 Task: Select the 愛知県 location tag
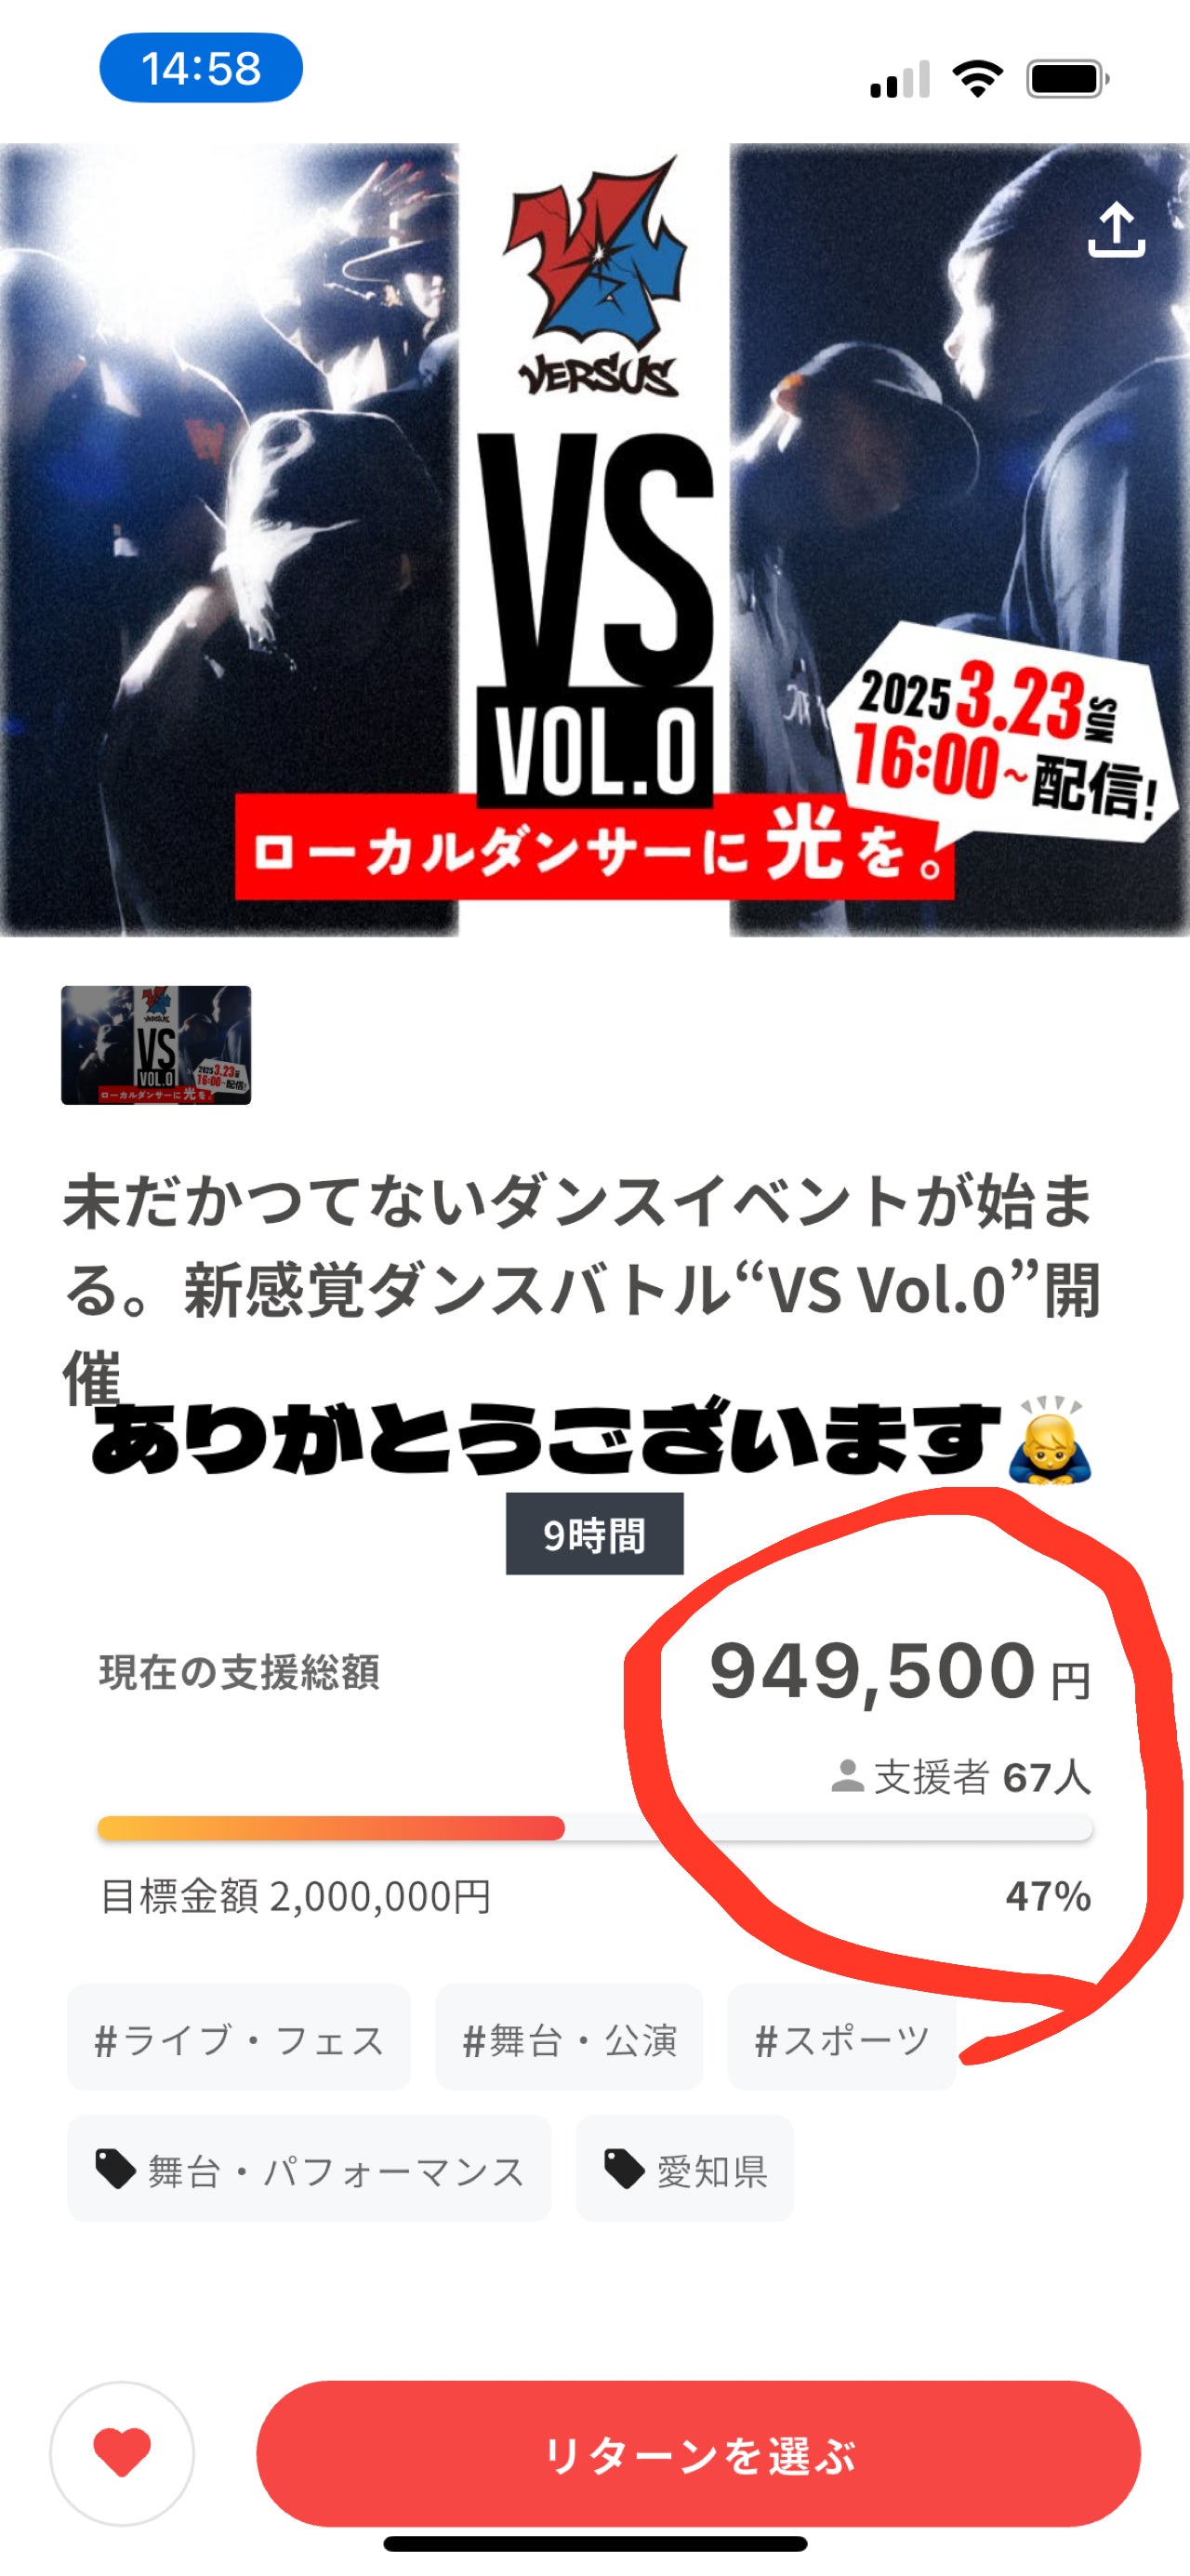[685, 2171]
